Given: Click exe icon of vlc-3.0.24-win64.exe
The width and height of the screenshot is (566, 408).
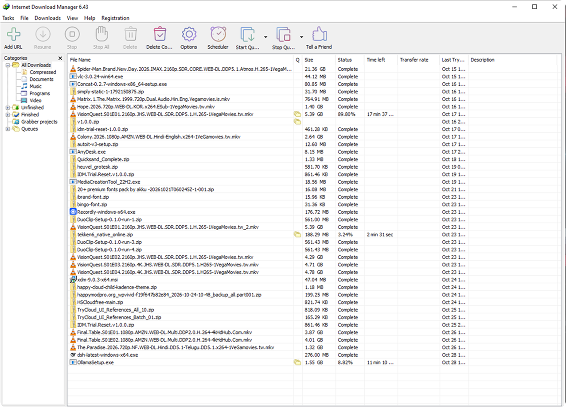Looking at the screenshot, I should [x=73, y=77].
